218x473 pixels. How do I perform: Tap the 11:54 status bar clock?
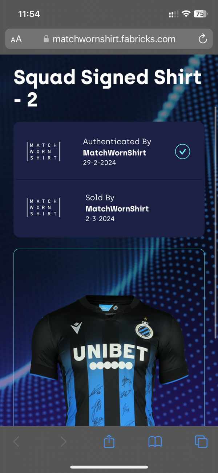[29, 14]
